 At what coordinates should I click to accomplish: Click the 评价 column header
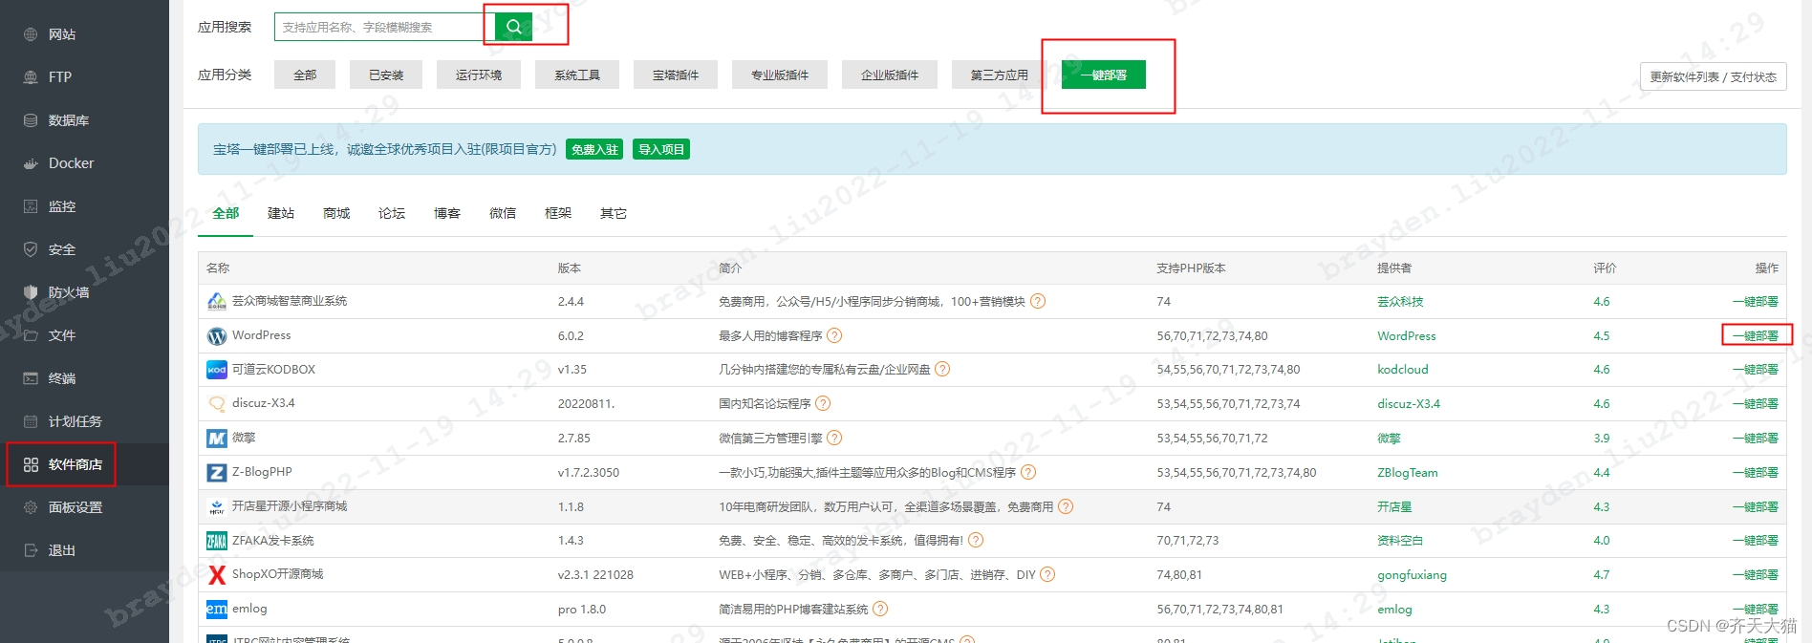pyautogui.click(x=1605, y=268)
